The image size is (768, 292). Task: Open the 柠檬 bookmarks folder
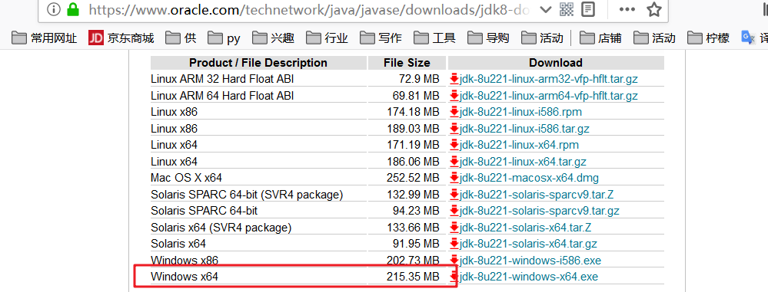click(x=708, y=38)
